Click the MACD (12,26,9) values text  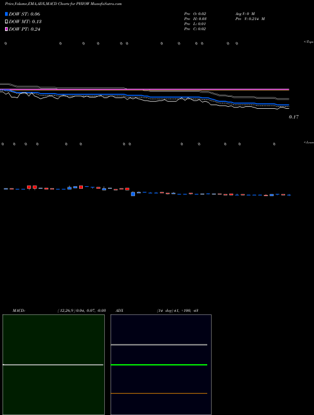click(x=82, y=311)
